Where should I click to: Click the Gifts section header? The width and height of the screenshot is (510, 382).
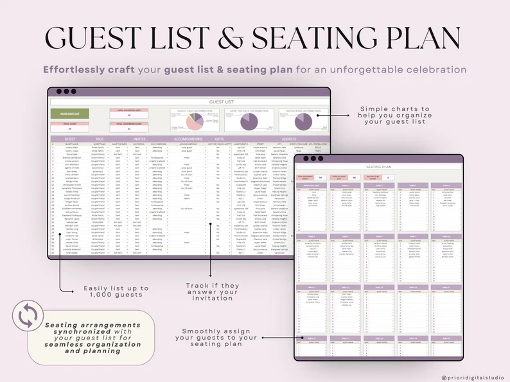pos(219,138)
